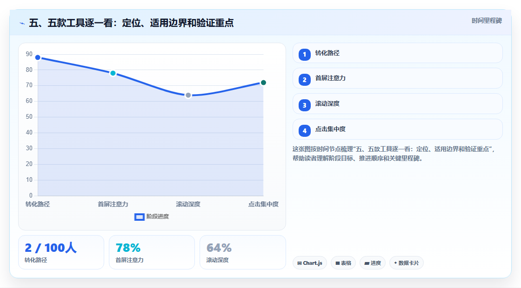521x288 pixels.
Task: Click the description paragraph starting 这张图按时间节点
Action: coord(394,154)
